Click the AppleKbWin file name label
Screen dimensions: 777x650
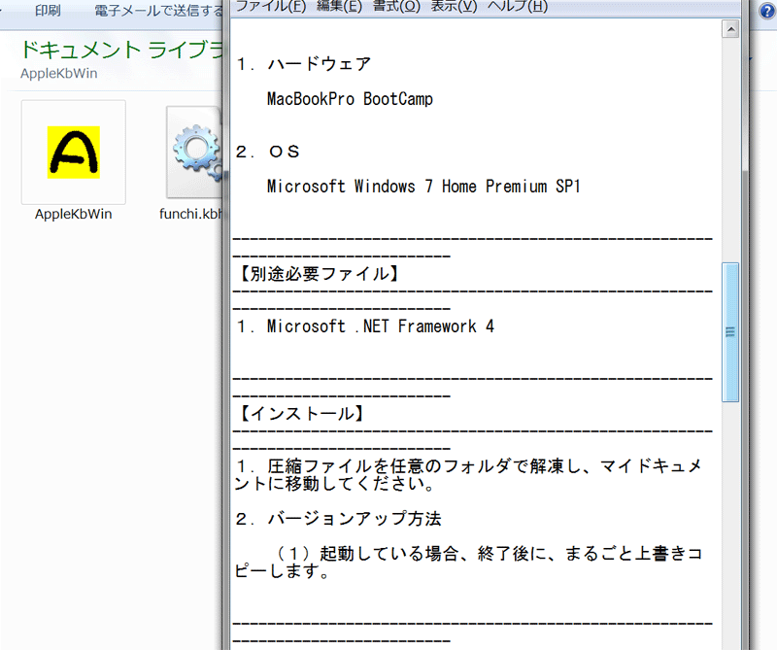click(x=74, y=214)
